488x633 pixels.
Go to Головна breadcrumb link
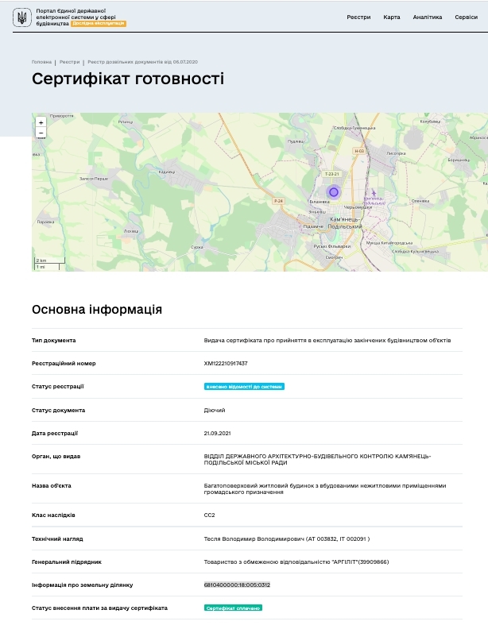coord(41,62)
